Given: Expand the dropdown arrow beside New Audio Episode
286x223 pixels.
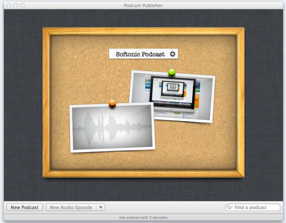Looking at the screenshot, I should [100, 207].
